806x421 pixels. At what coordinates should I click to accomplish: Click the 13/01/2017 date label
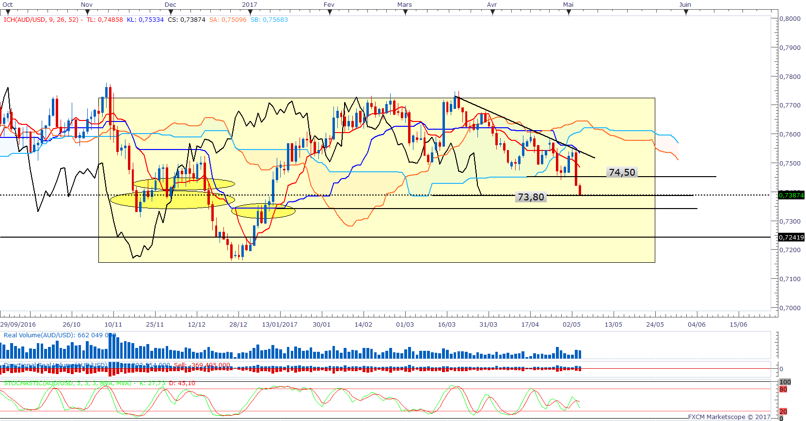coord(280,325)
